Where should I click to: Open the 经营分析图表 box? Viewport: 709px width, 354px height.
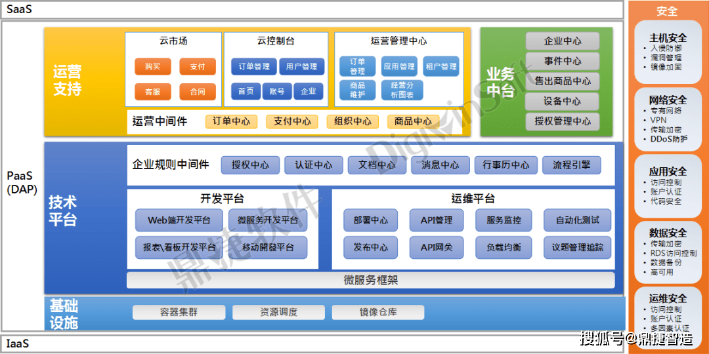[x=402, y=90]
